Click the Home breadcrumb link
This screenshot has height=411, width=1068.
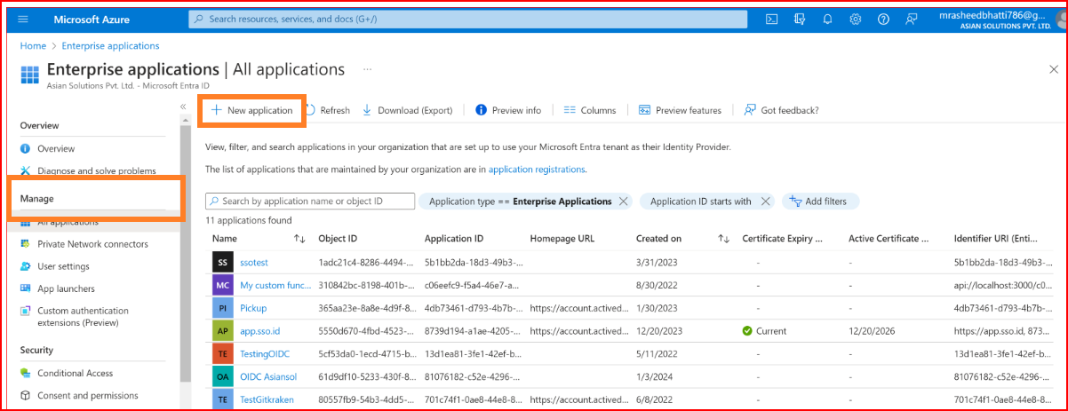(33, 45)
